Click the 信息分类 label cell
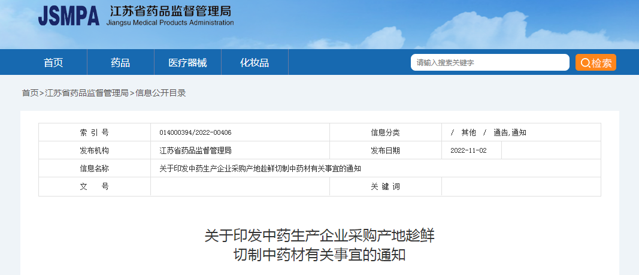 pyautogui.click(x=386, y=132)
